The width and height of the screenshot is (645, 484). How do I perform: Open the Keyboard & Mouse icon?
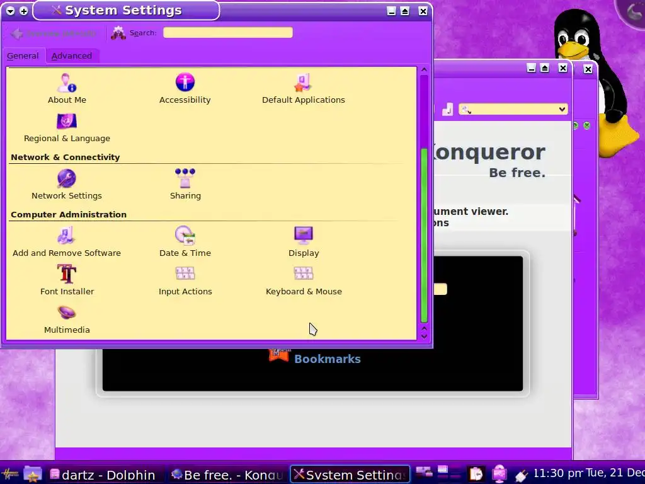click(x=304, y=274)
